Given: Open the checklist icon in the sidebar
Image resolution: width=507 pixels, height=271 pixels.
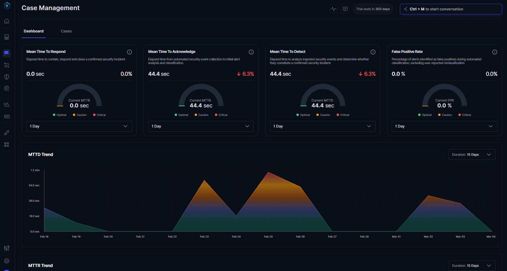Looking at the screenshot, I should 7,116.
